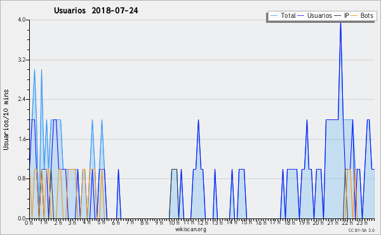Click the '12 h' x-axis label
The image size is (381, 235).
203,223
